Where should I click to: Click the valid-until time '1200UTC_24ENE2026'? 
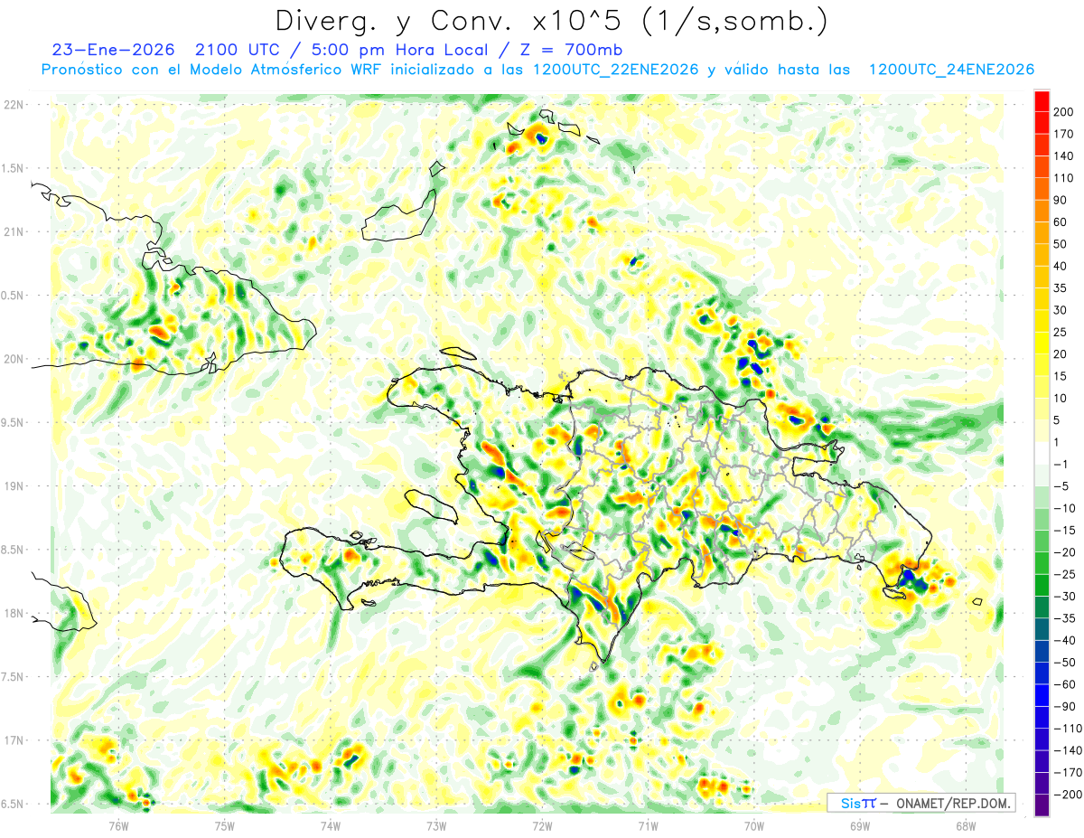(951, 70)
